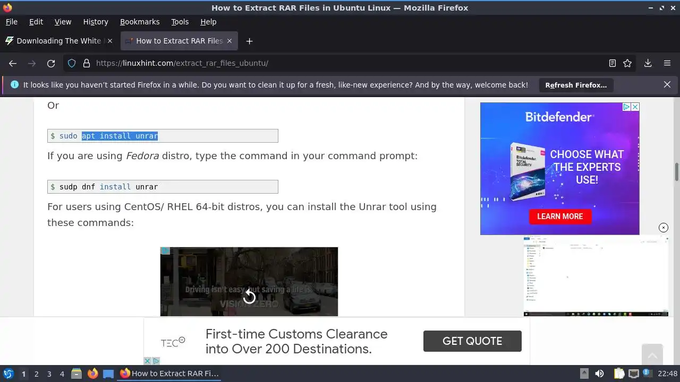Image resolution: width=680 pixels, height=382 pixels.
Task: Click the Bitdefender product box image
Action: click(528, 170)
